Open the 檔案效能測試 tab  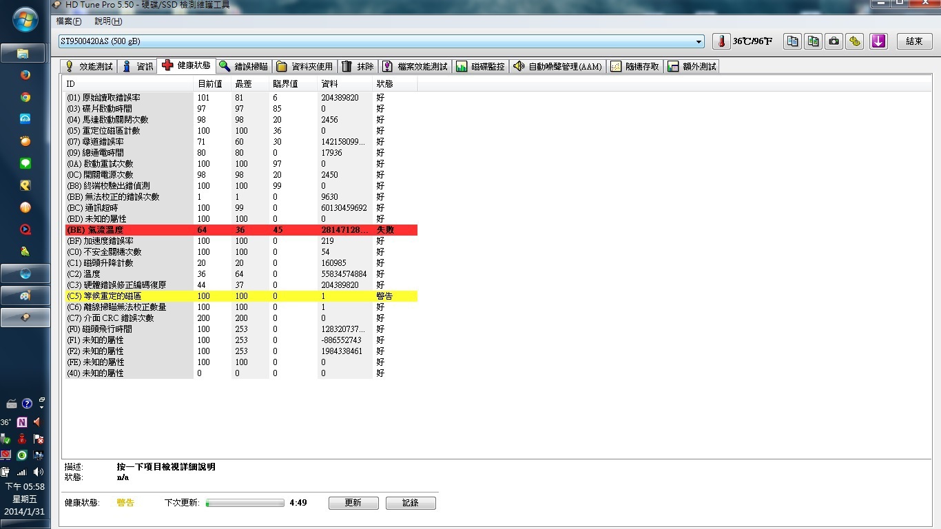pyautogui.click(x=415, y=67)
